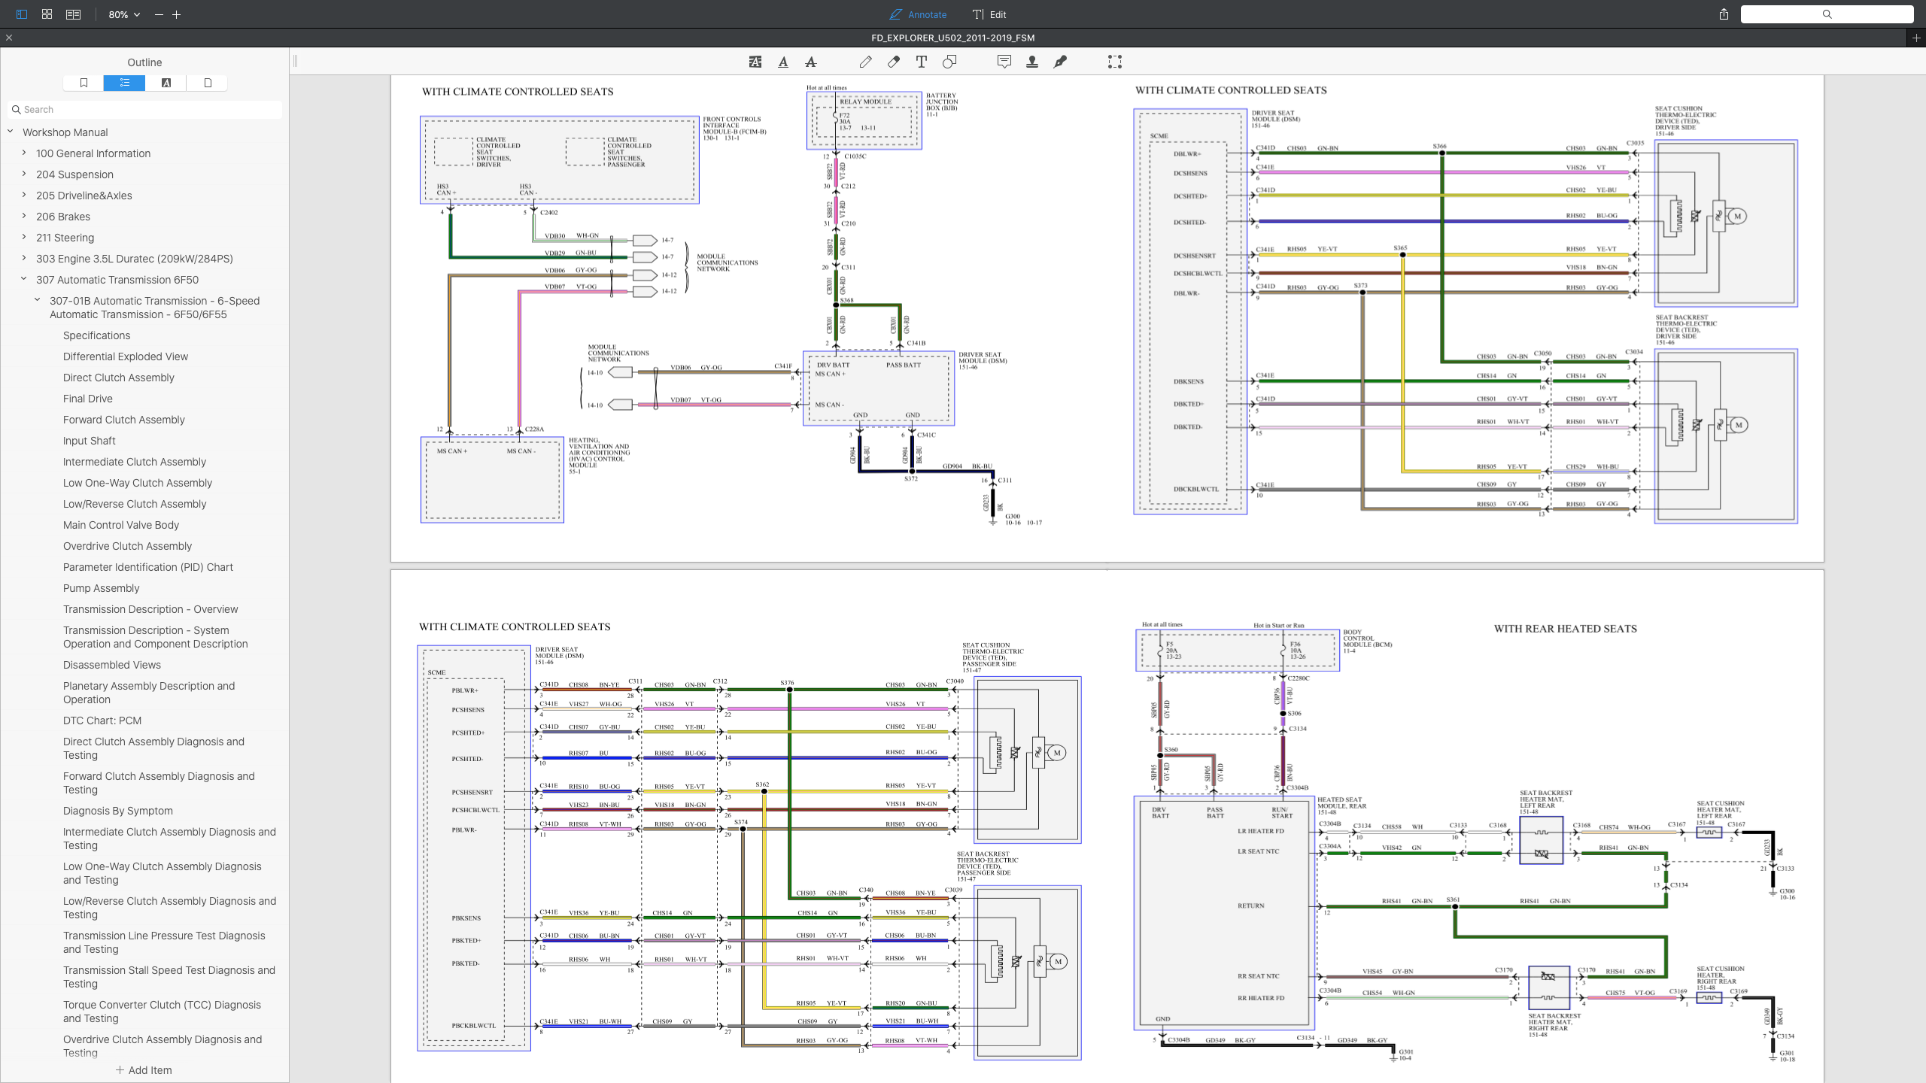This screenshot has height=1083, width=1926.
Task: Select the strikethrough text tool
Action: click(810, 62)
